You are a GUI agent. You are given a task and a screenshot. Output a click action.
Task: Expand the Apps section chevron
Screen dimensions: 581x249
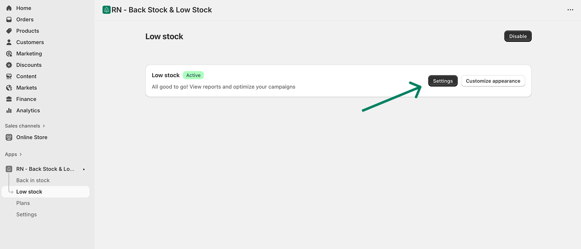(21, 154)
